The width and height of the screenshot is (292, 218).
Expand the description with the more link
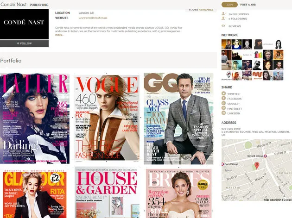[59, 35]
